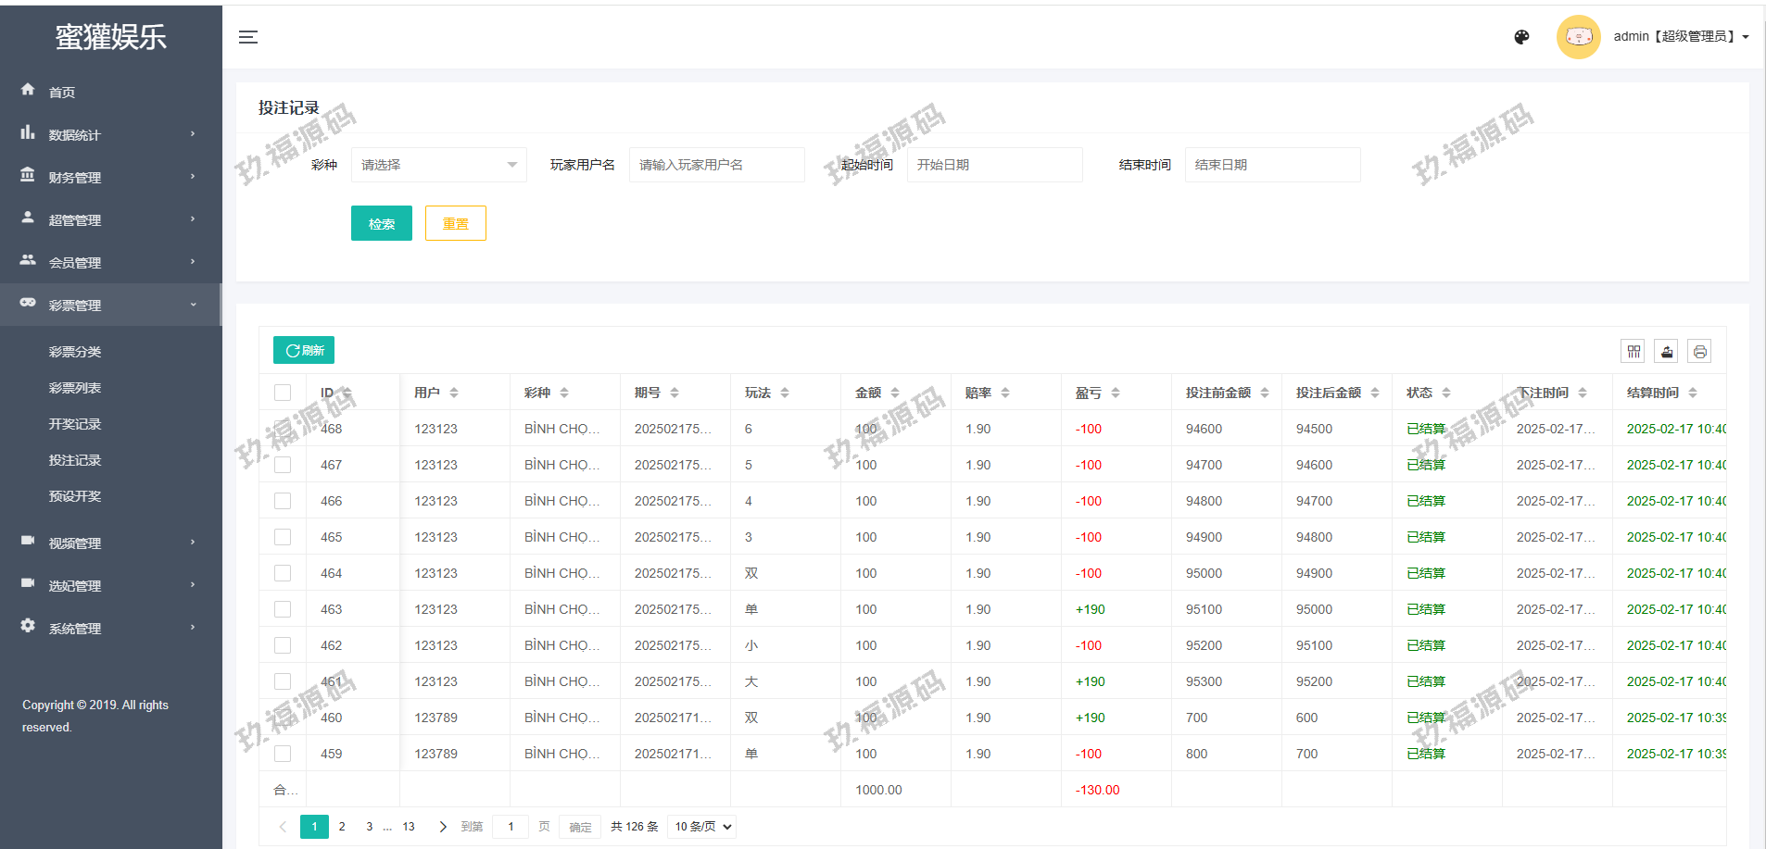Click the export table icon
1766x849 pixels.
tap(1667, 351)
